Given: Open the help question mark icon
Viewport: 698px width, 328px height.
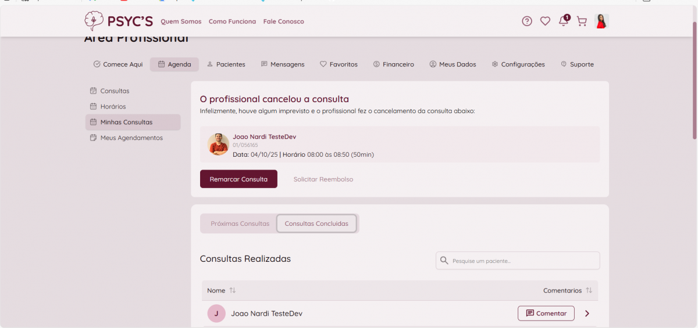Looking at the screenshot, I should point(526,21).
